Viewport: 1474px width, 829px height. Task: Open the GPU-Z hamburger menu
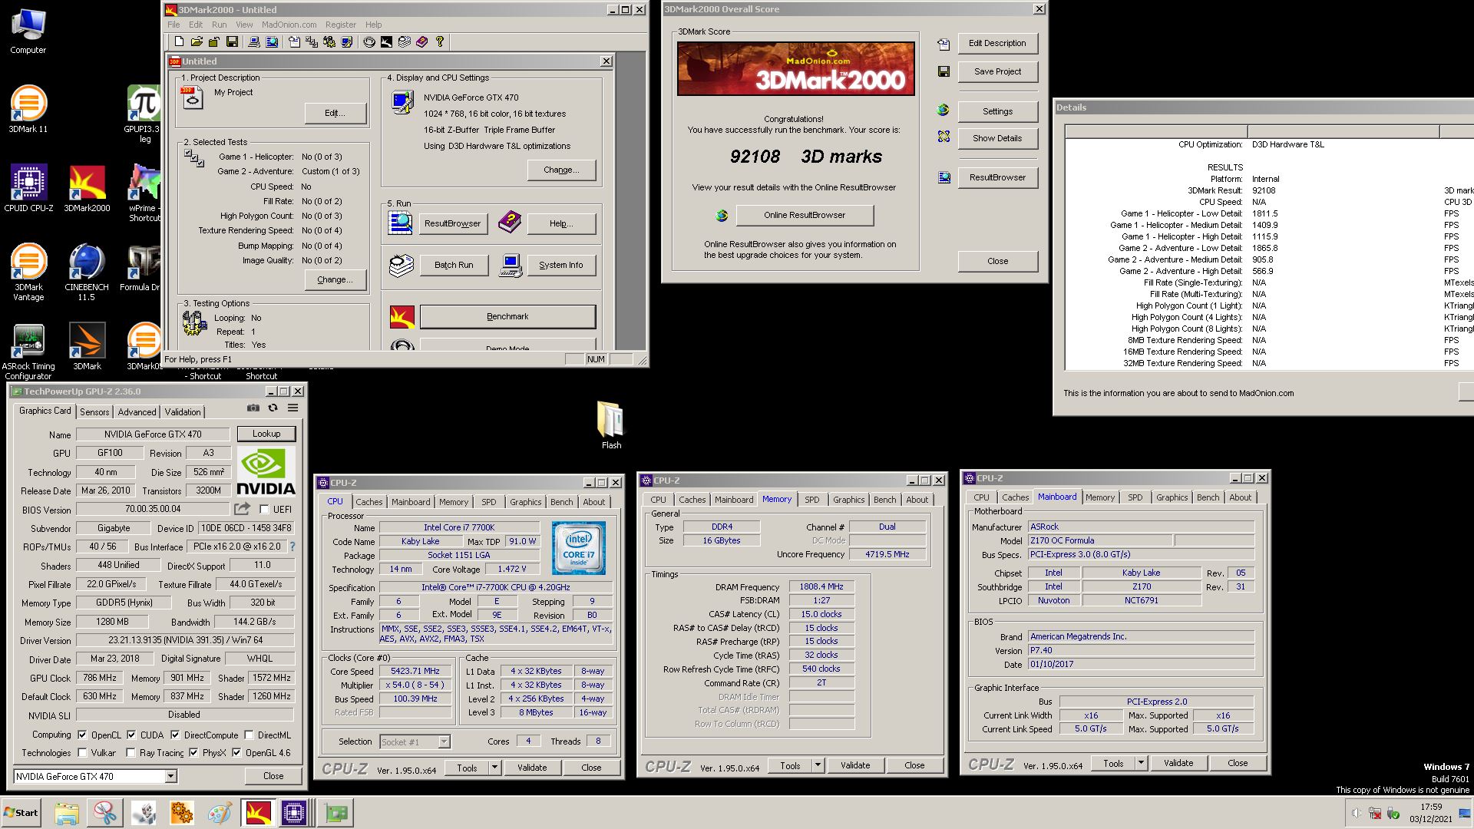(x=292, y=408)
